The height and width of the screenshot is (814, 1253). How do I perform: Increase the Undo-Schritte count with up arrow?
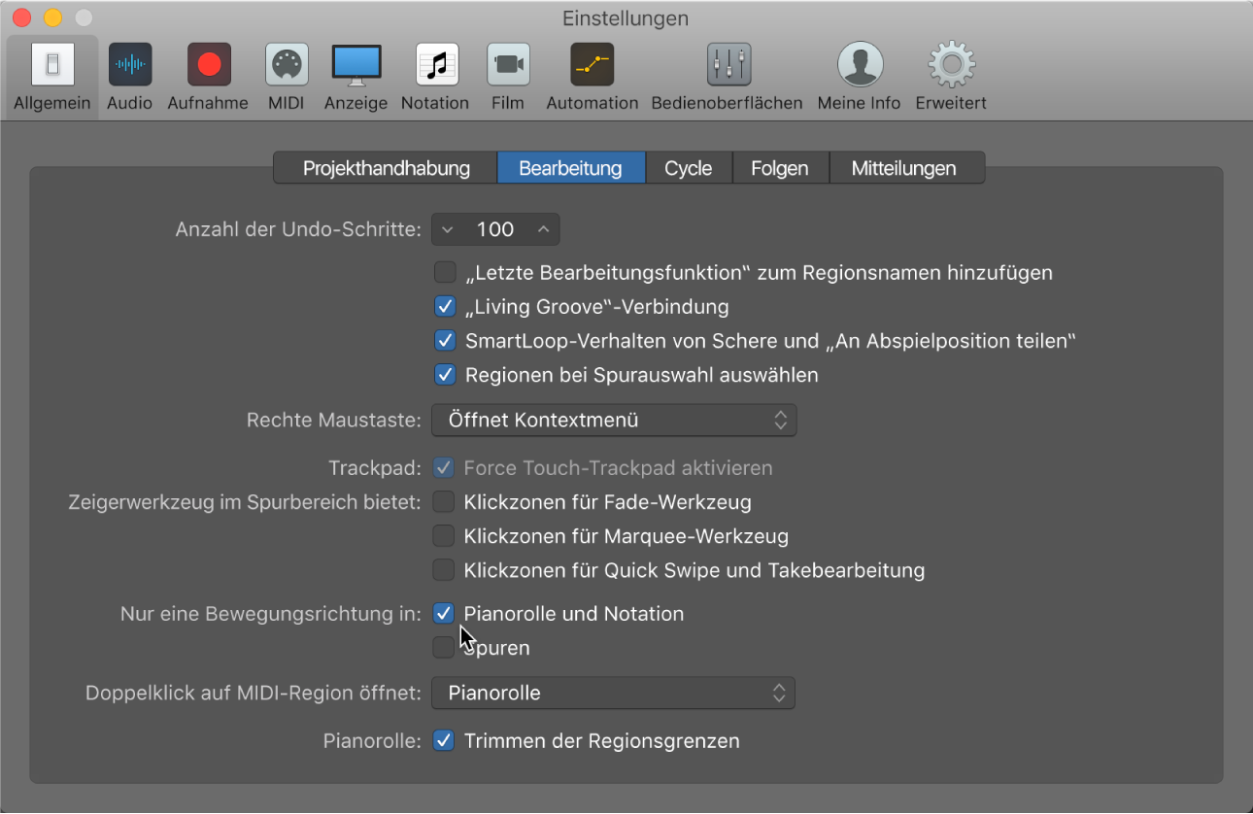[x=544, y=229]
